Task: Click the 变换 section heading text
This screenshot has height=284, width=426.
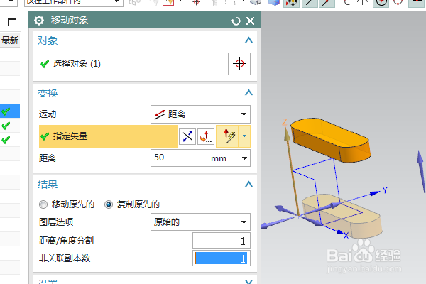Action: (48, 93)
